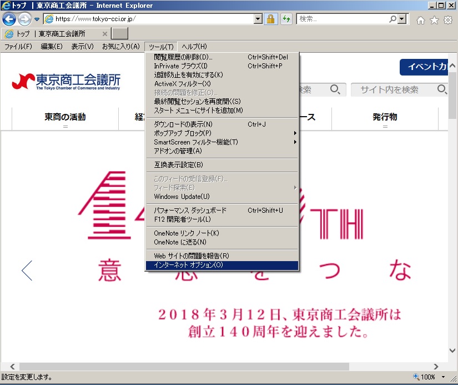Screen dimensions: 458x385
Task: Click the browser Back arrow button
Action: coord(9,19)
